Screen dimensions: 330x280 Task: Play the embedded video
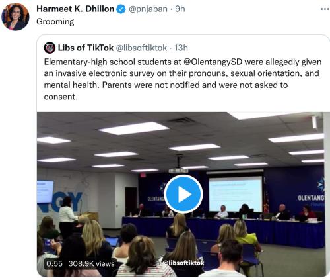[183, 195]
